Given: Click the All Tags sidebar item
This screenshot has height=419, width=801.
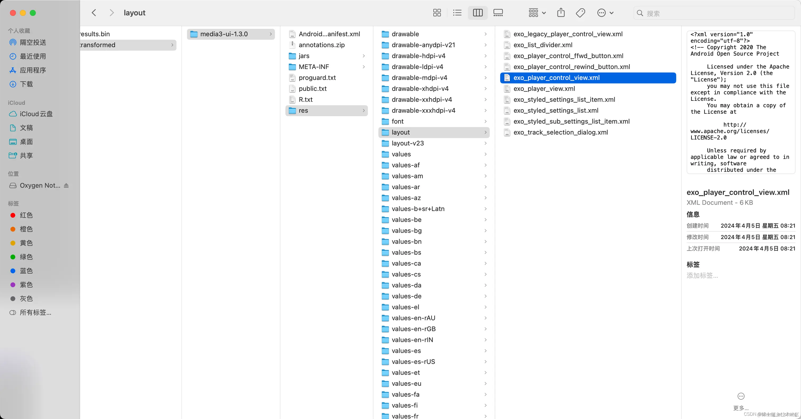Looking at the screenshot, I should (x=35, y=312).
